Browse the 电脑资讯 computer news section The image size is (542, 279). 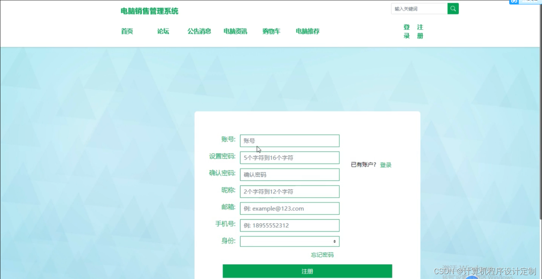coord(235,31)
